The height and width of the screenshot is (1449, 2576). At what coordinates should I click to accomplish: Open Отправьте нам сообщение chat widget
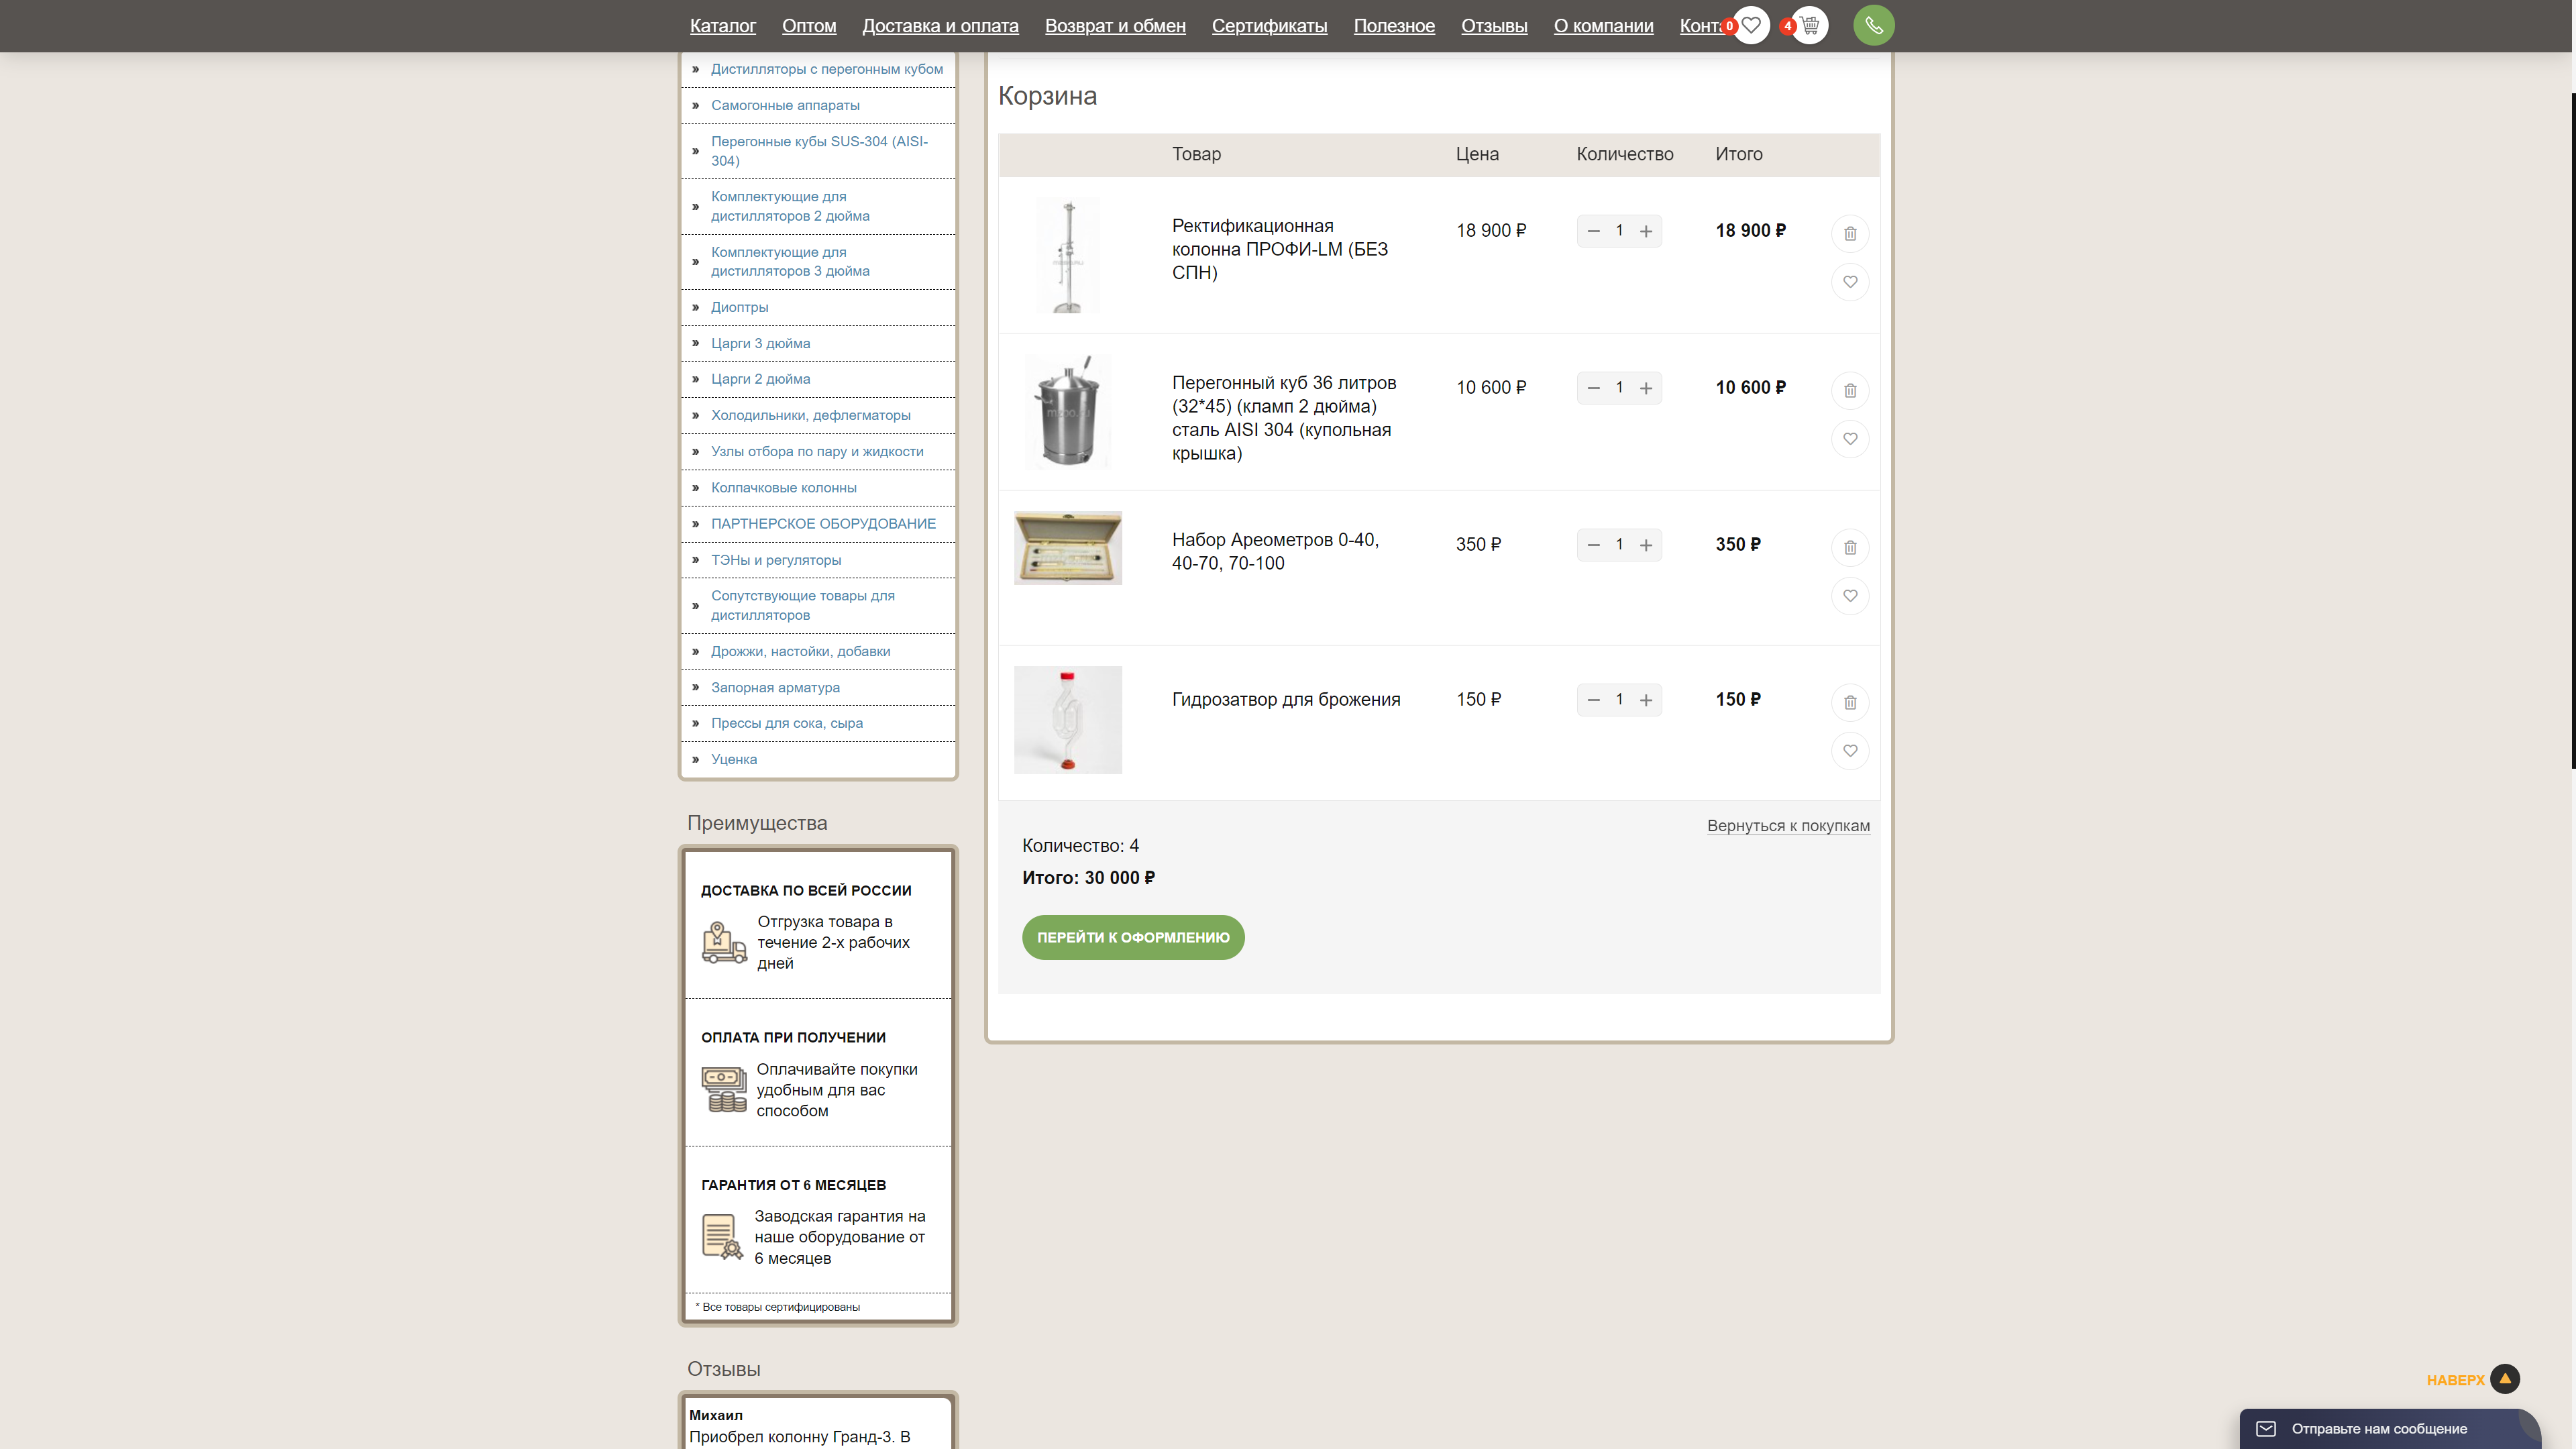[x=2378, y=1428]
